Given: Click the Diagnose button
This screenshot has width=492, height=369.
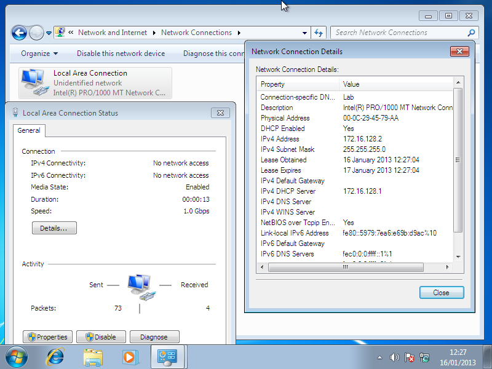Looking at the screenshot, I should click(x=153, y=337).
